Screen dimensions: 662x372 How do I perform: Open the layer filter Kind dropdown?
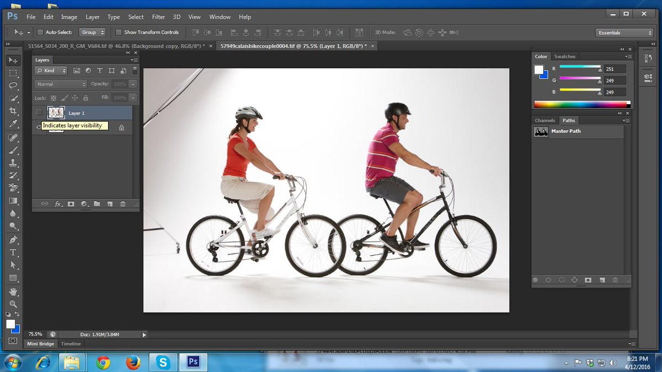(51, 71)
